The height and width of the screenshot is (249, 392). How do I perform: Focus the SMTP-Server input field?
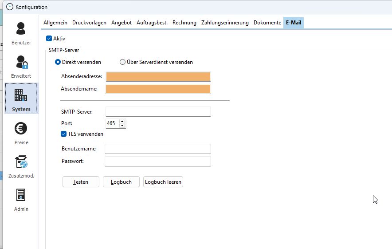[158, 111]
